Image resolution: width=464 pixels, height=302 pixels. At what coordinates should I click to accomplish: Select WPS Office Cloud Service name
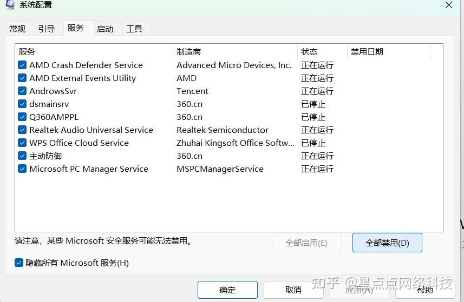click(79, 143)
